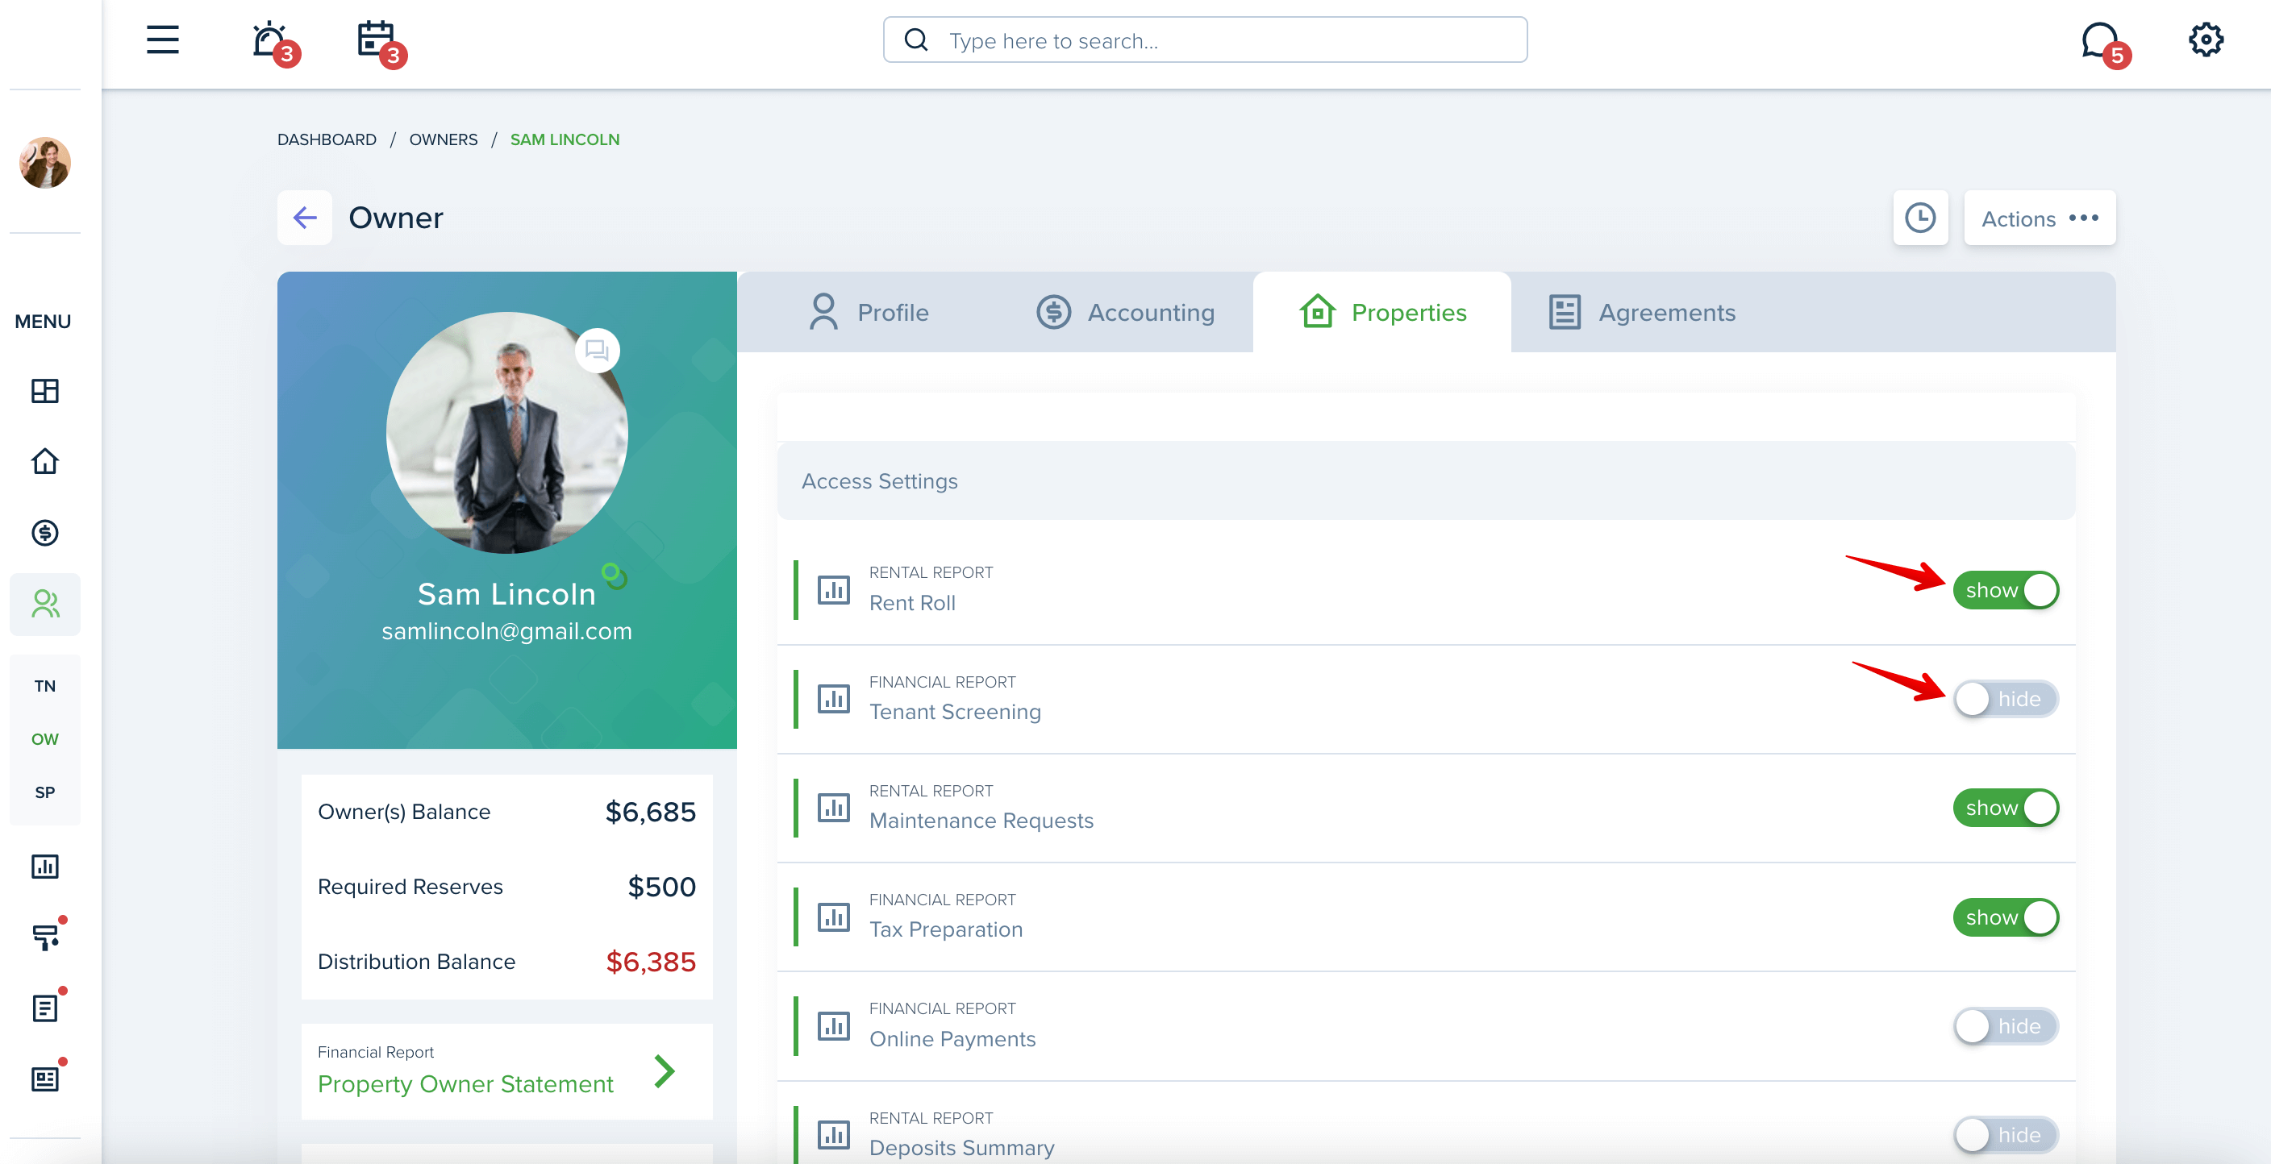Click the Tenant Screening label
2271x1164 pixels.
(955, 712)
